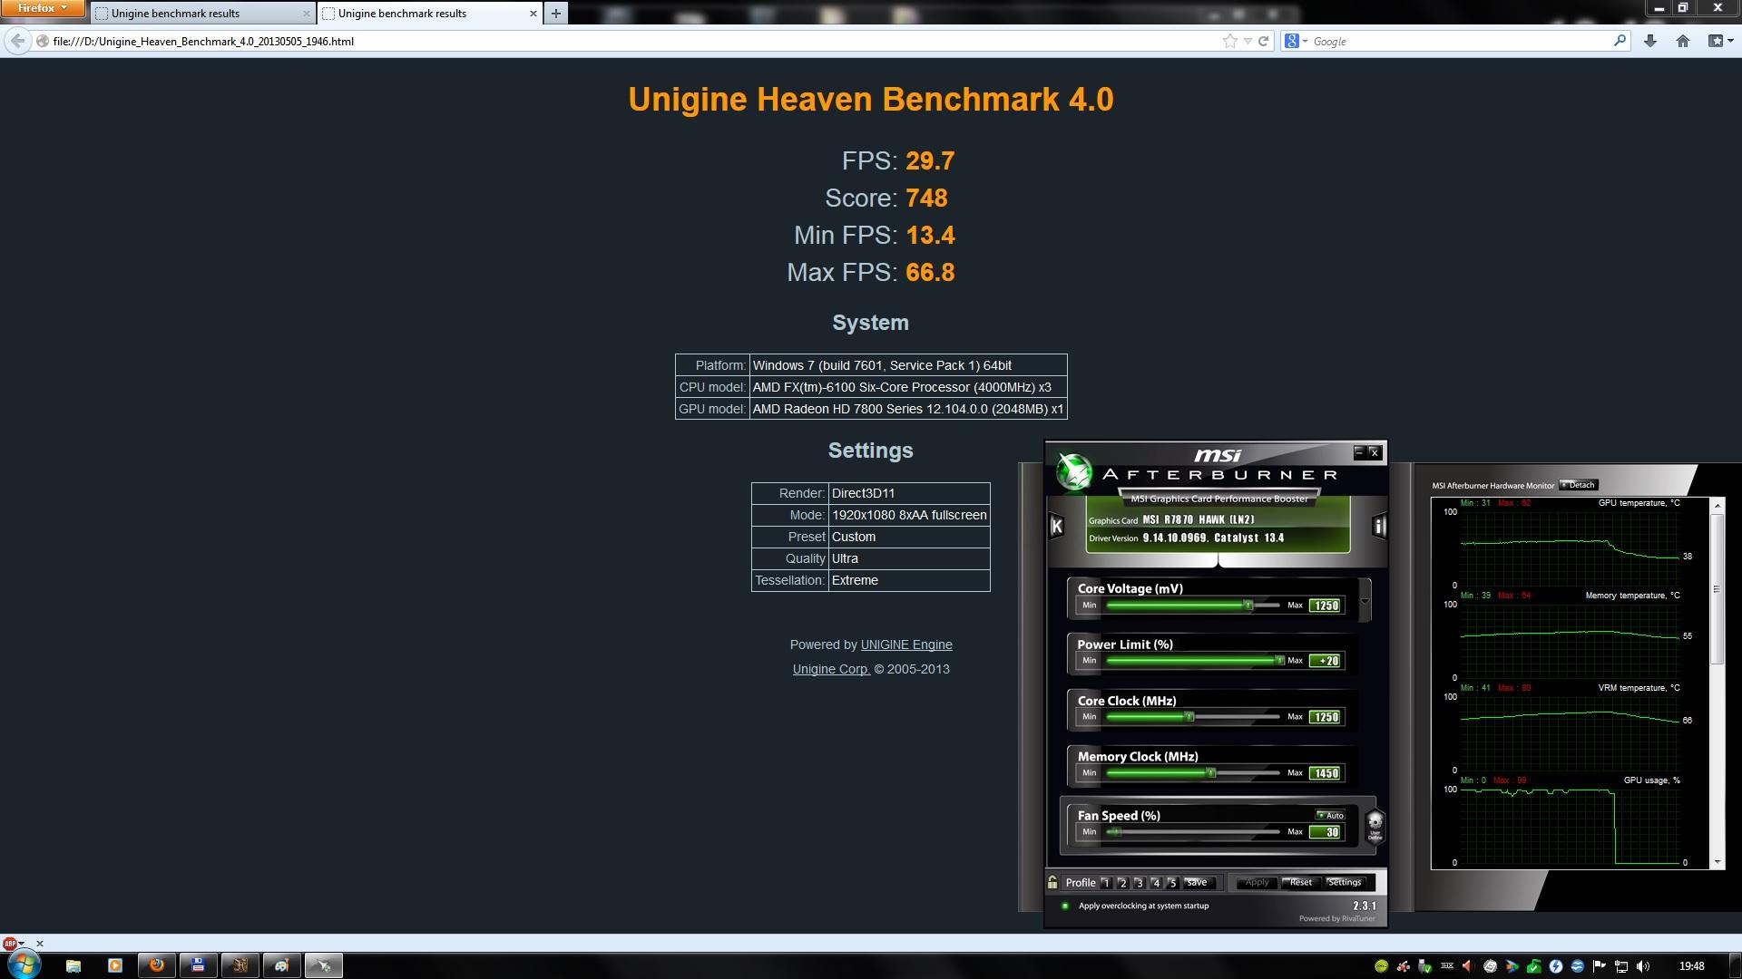Open Kombustor with the K button
Screen dimensions: 1742x979
pyautogui.click(x=1056, y=526)
